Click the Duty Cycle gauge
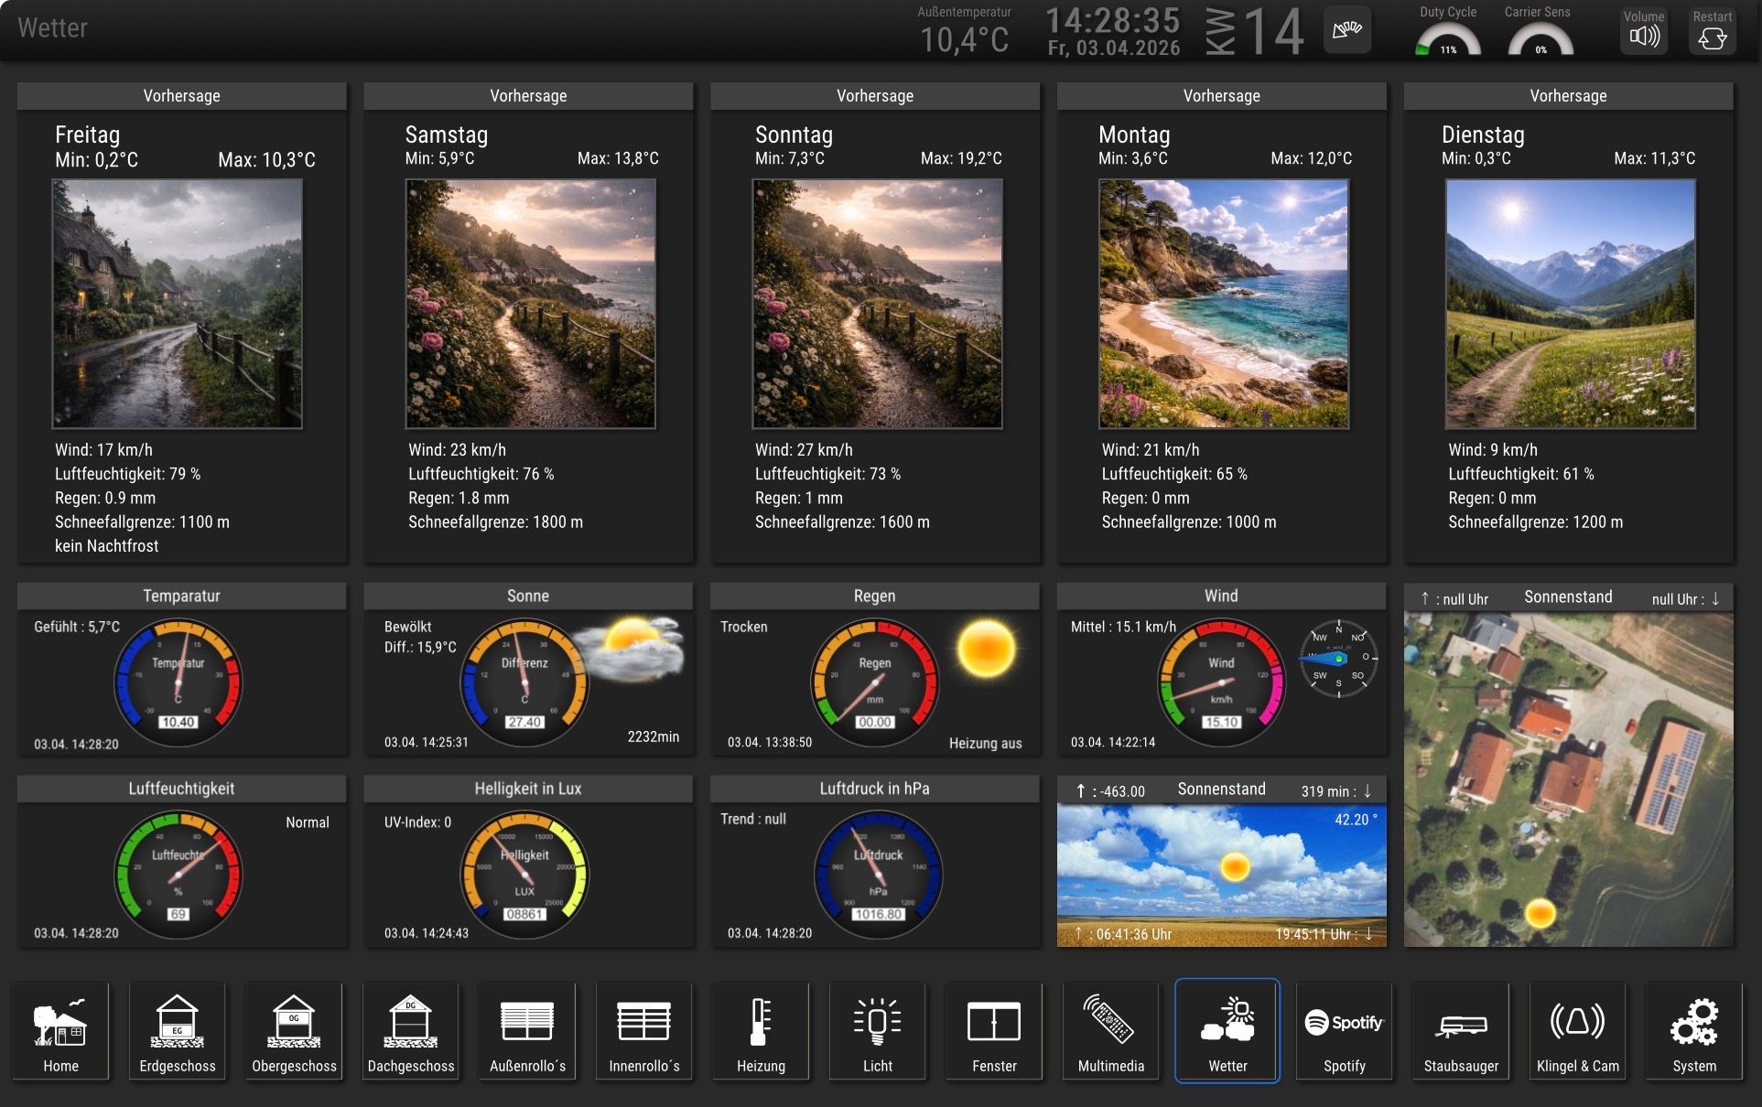1762x1107 pixels. pos(1448,40)
